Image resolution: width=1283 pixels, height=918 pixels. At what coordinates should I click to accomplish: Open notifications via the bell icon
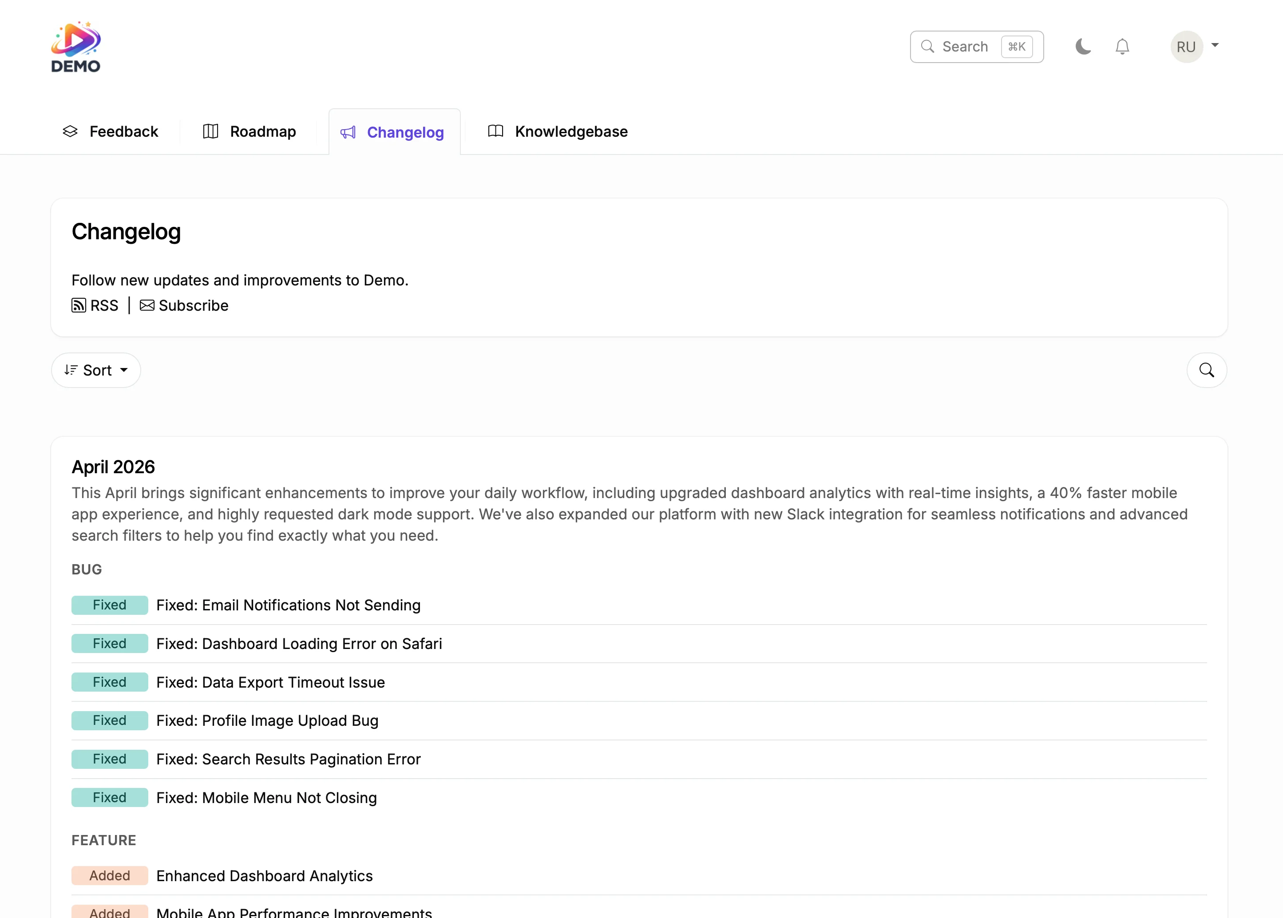coord(1122,46)
